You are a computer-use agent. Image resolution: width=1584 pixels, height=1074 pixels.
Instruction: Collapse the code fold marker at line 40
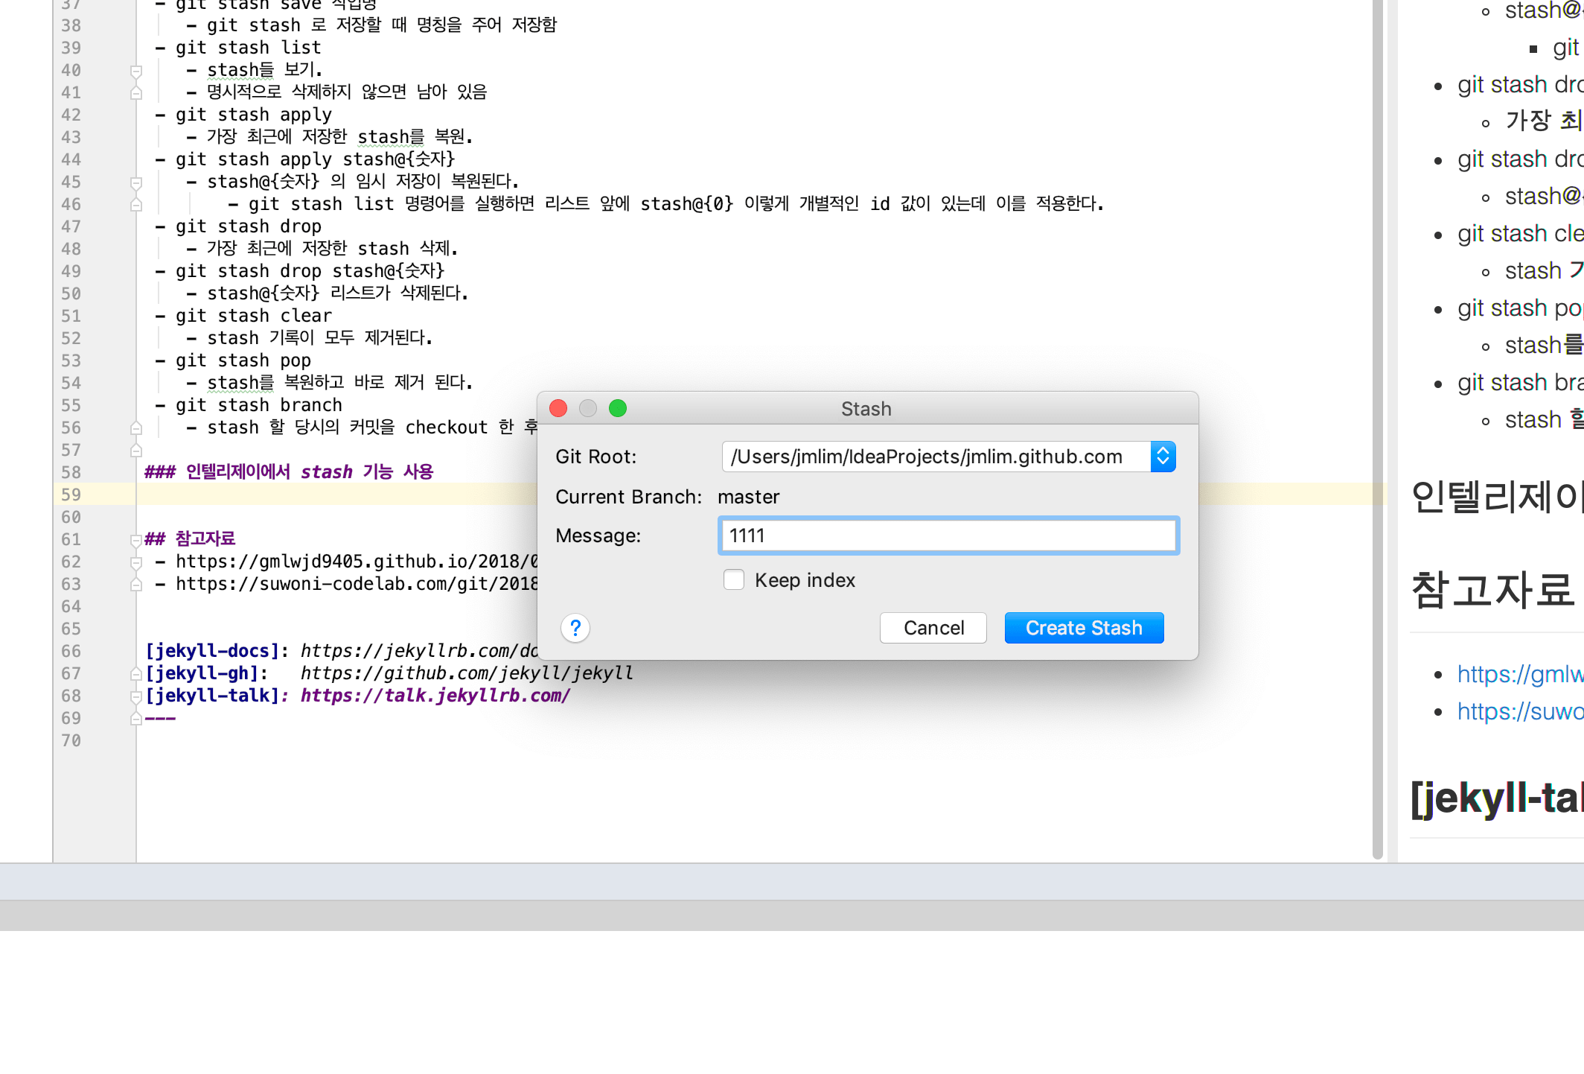point(135,70)
